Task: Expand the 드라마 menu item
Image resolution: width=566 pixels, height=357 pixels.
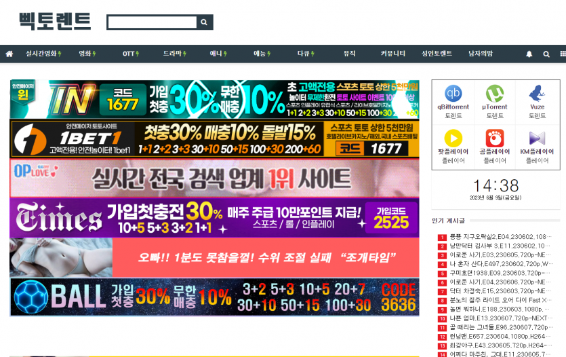Action: click(174, 54)
